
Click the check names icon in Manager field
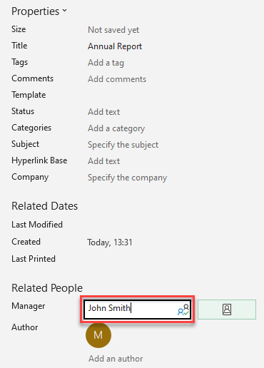(183, 310)
